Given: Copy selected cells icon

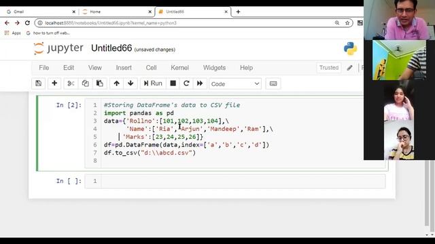Looking at the screenshot, I should (x=85, y=83).
